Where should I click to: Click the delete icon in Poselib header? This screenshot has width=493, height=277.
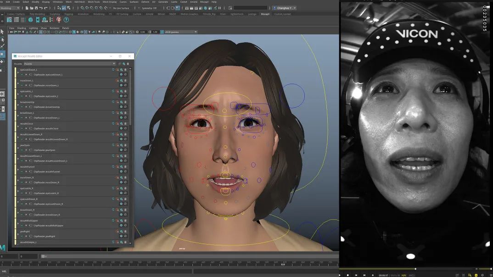click(x=127, y=64)
